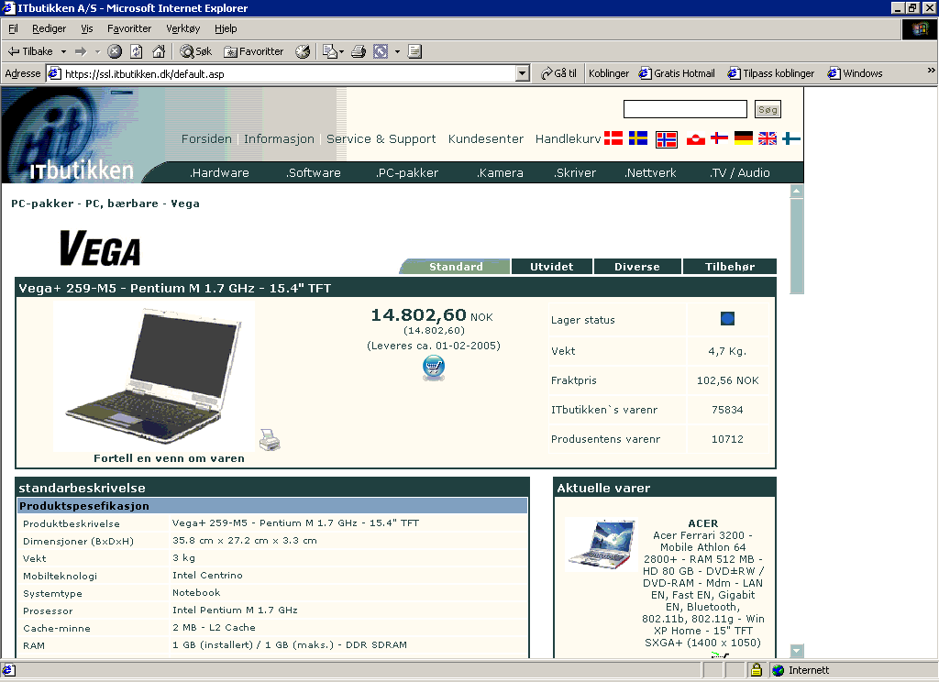
Task: Switch to the Utvidet tab
Action: point(551,267)
